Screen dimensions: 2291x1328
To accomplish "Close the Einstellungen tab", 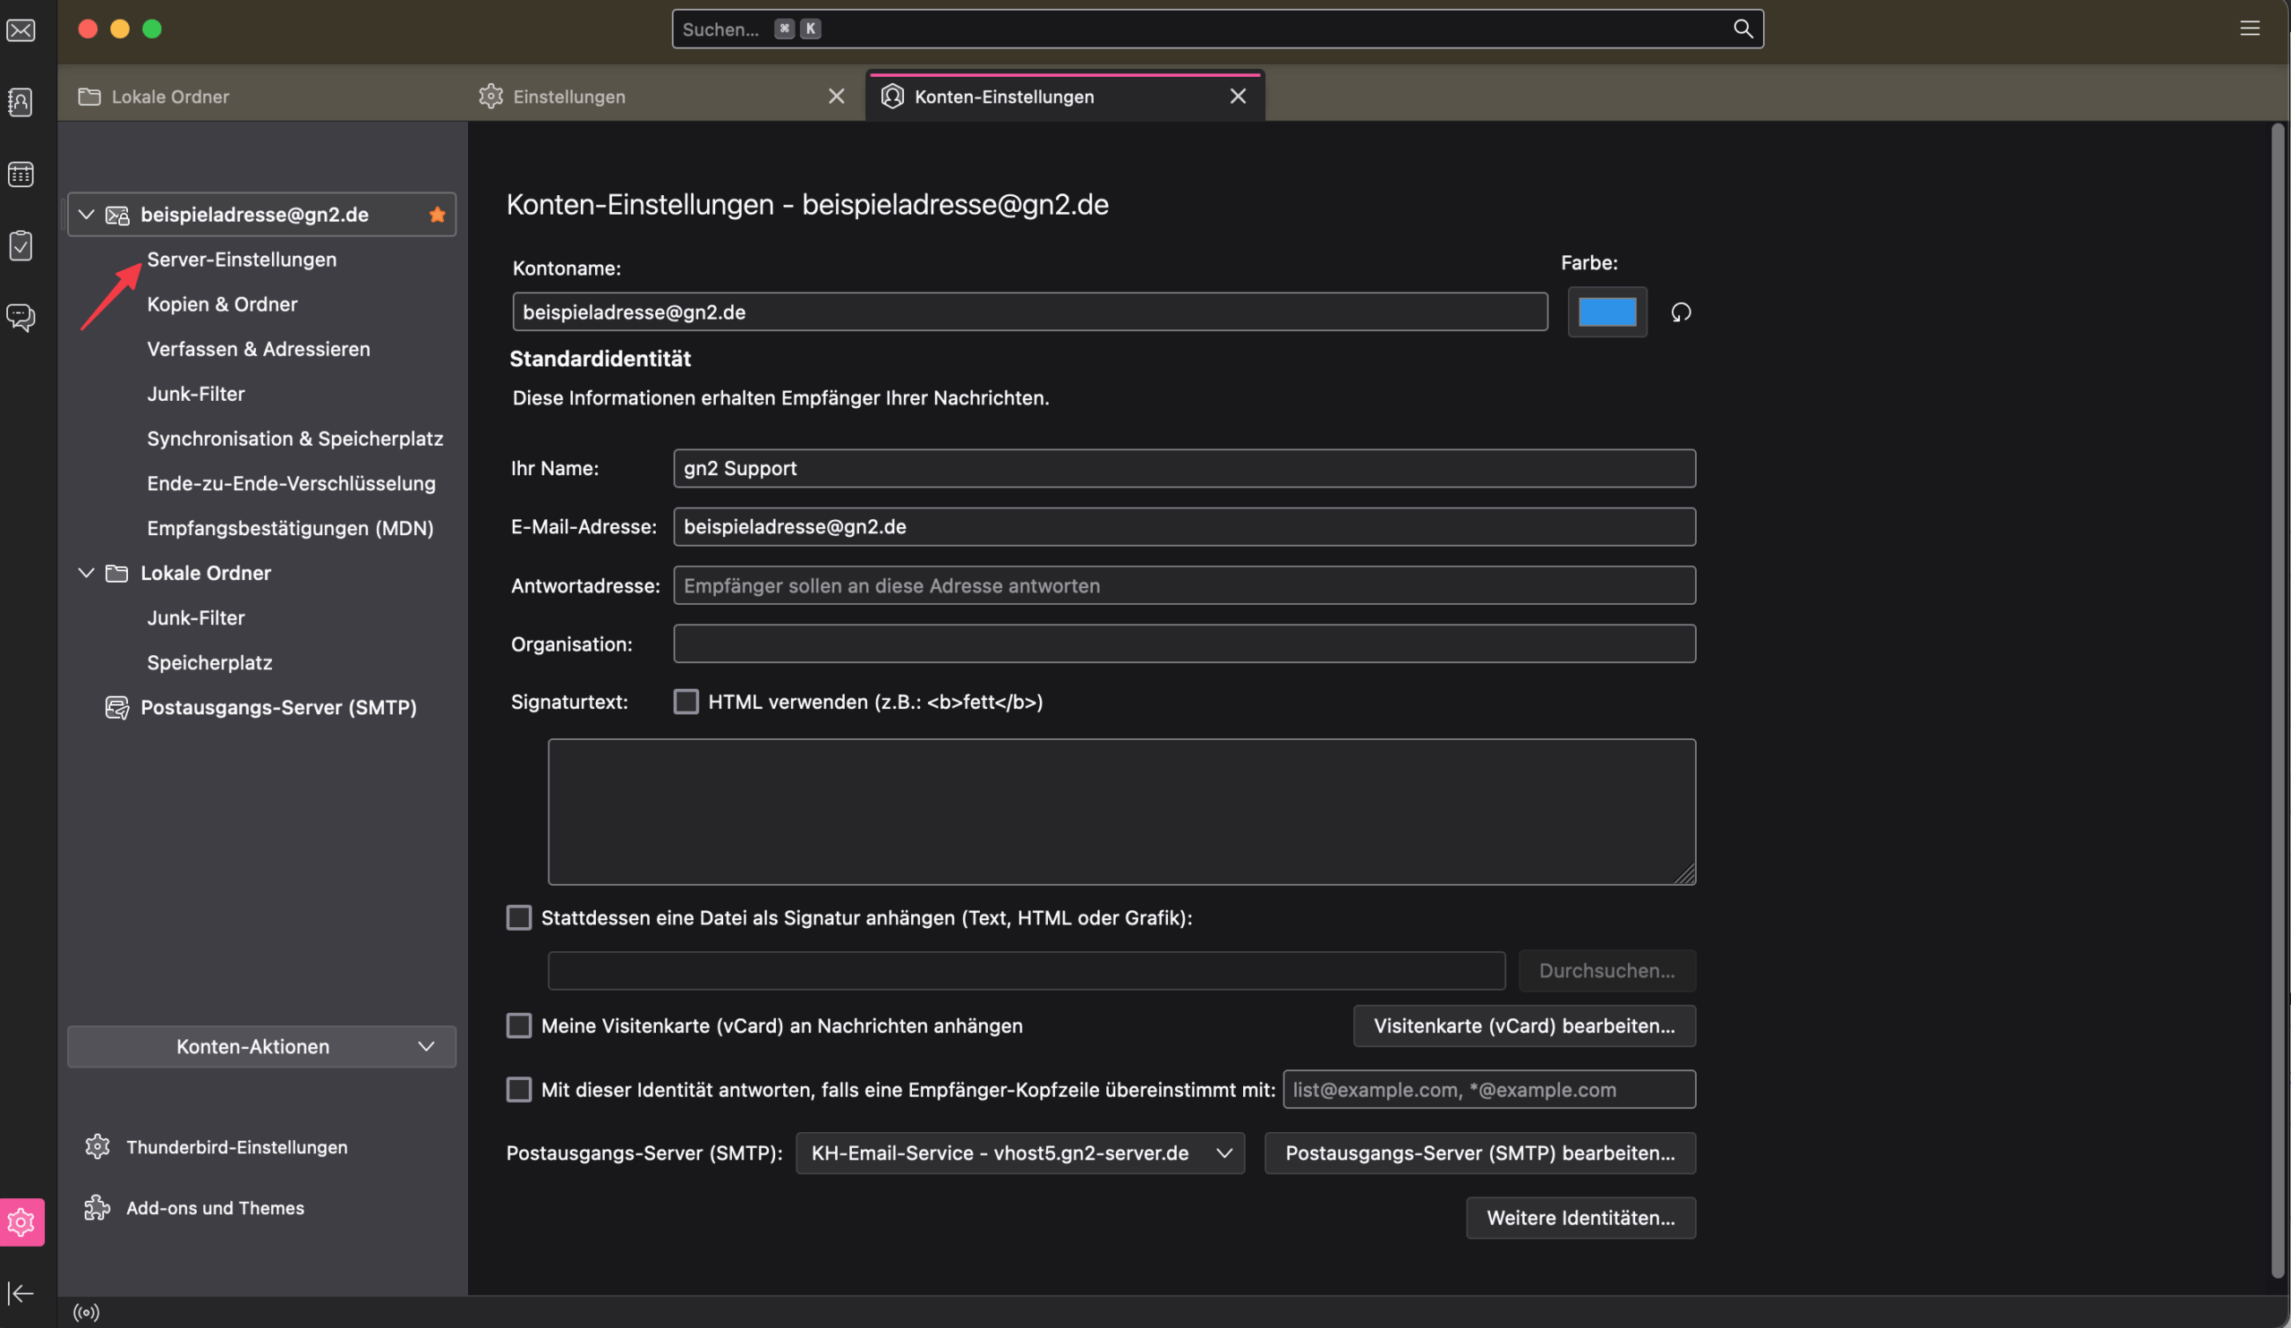I will 837,97.
